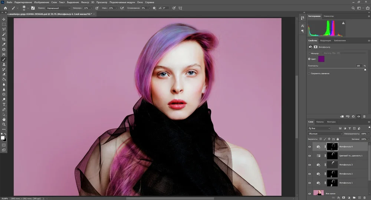Screen dimensions: 371x200
Task: Click the Home icon in options bar
Action: 5,8
